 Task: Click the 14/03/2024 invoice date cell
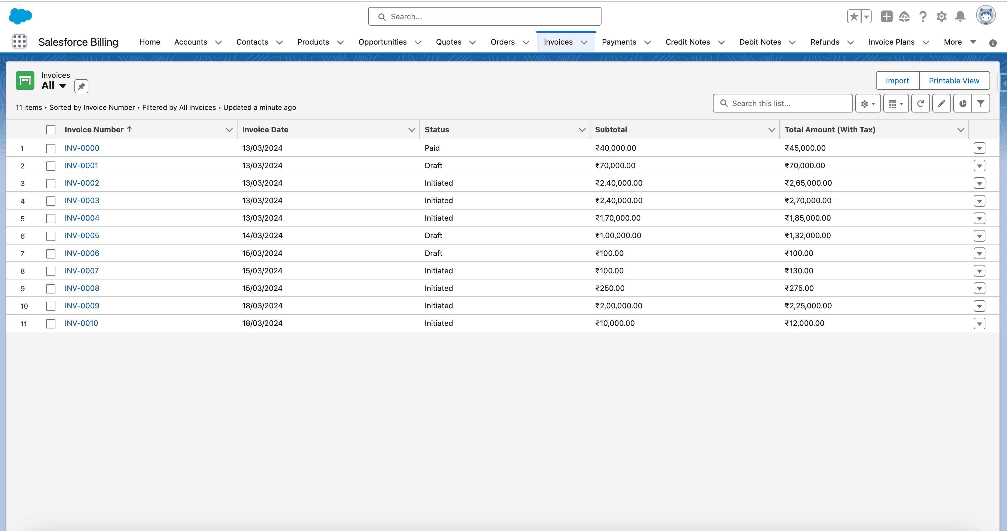pos(262,235)
